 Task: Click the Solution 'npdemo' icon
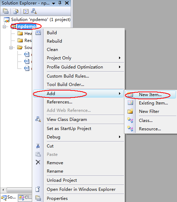tap(7, 20)
